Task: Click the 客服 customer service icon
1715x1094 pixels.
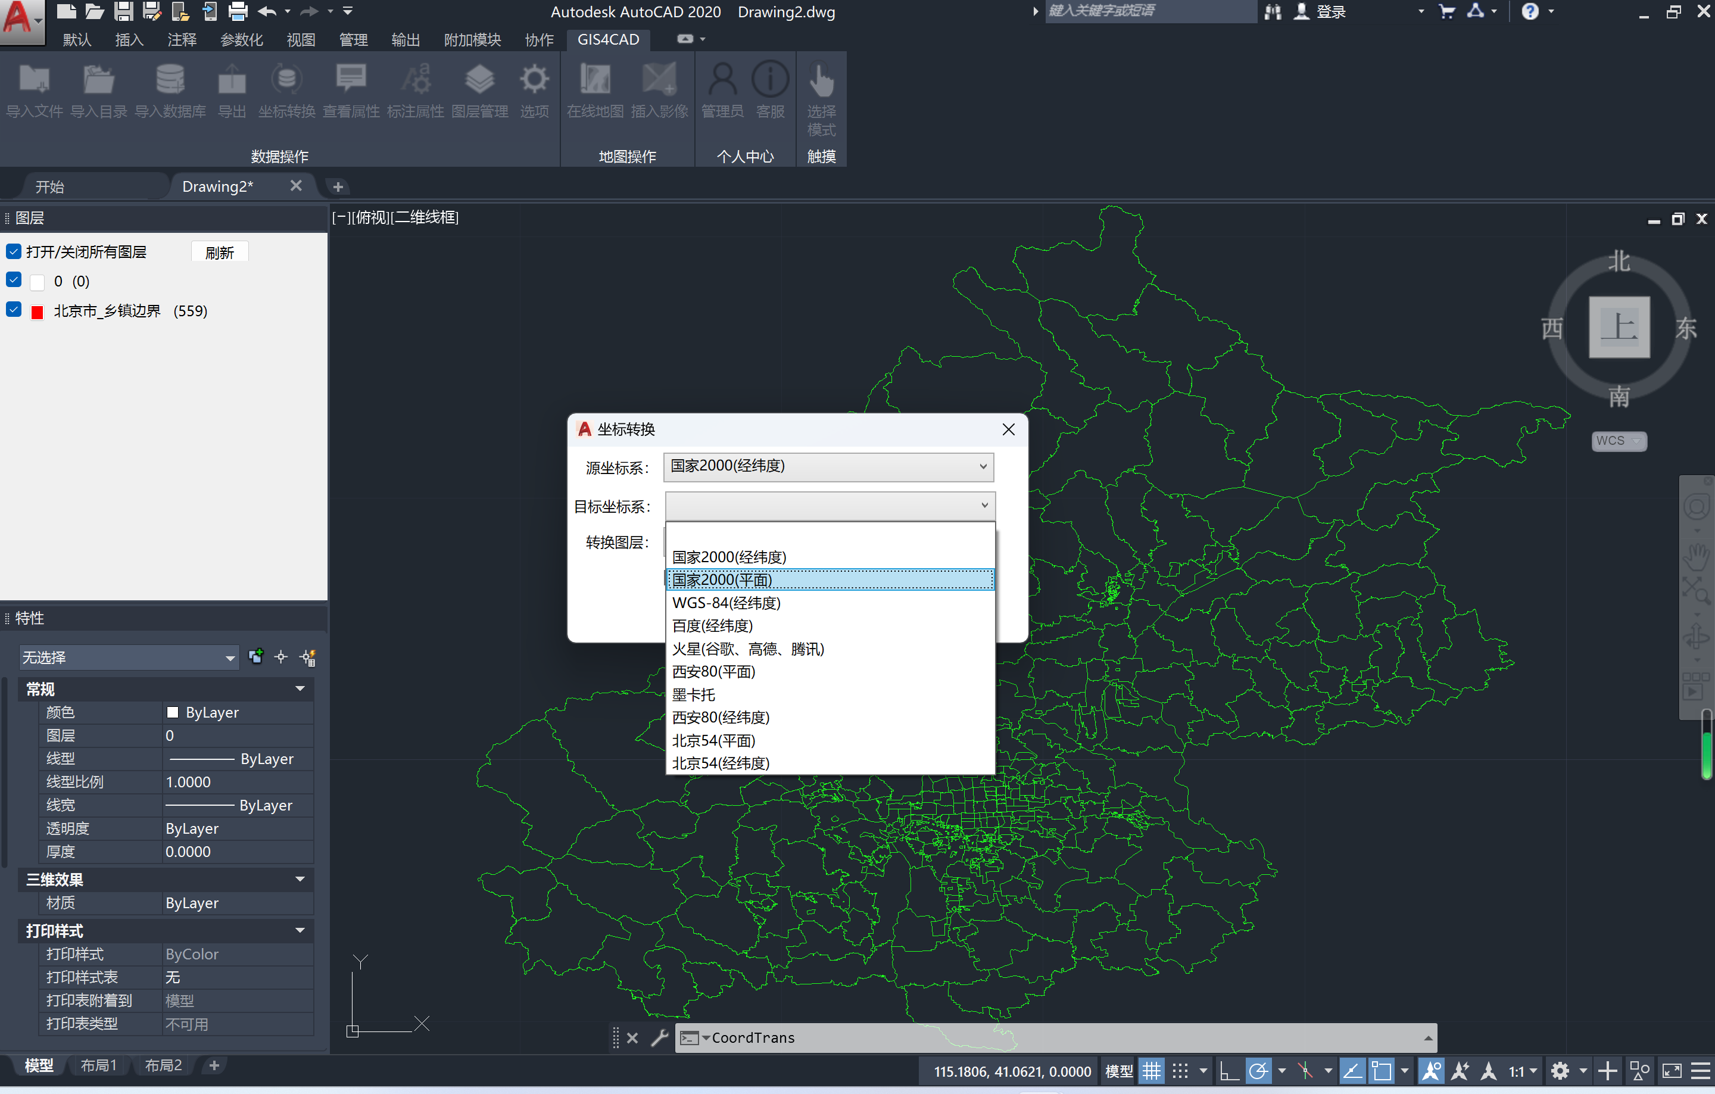Action: point(770,79)
